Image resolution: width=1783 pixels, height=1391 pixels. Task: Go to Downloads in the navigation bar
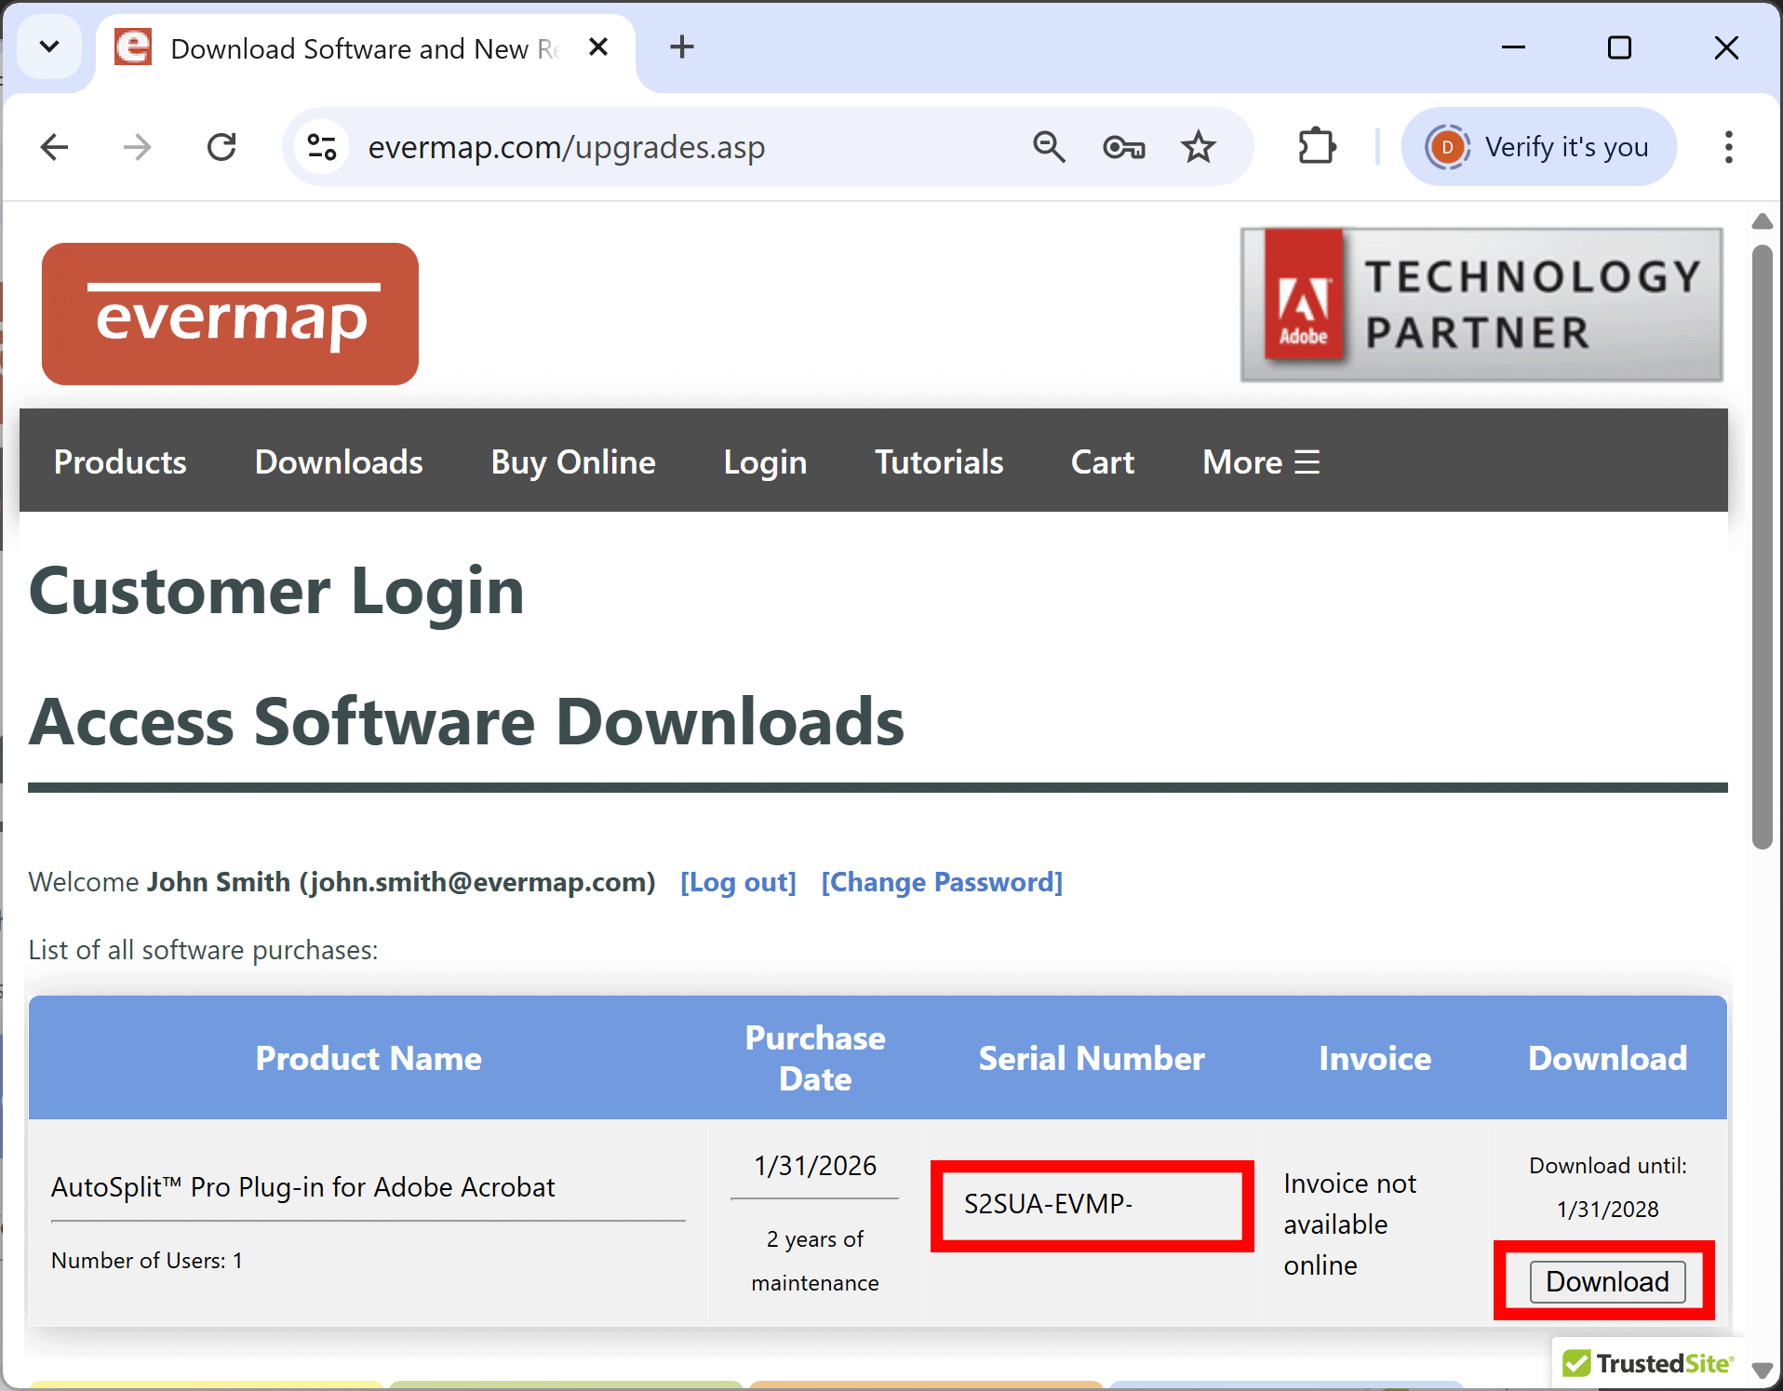click(x=339, y=461)
